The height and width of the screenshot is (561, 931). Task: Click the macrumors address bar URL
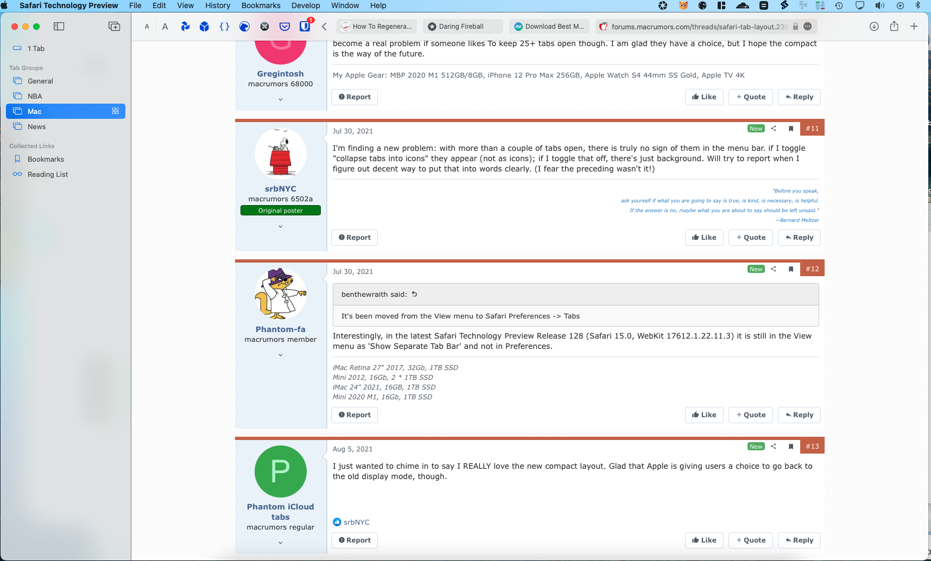click(699, 27)
